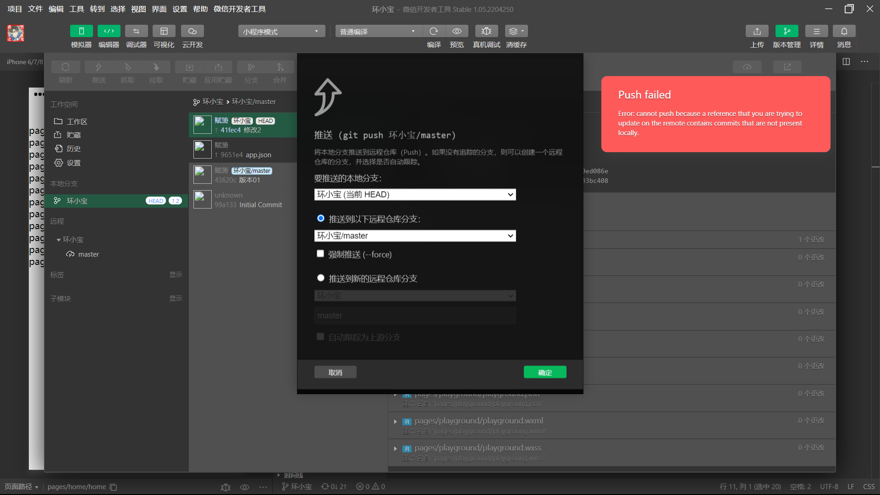Open the local branch dropdown 环小宝 (当前 HEAD)
880x495 pixels.
tap(415, 195)
